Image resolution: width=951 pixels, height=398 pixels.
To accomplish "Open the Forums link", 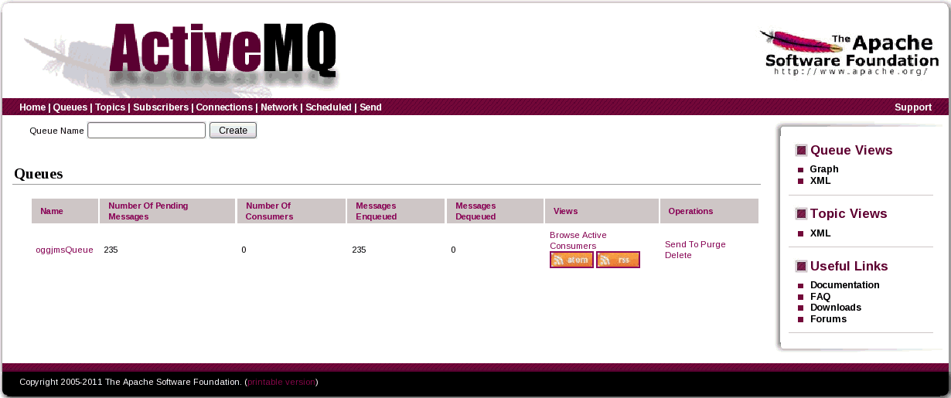I will pos(828,319).
